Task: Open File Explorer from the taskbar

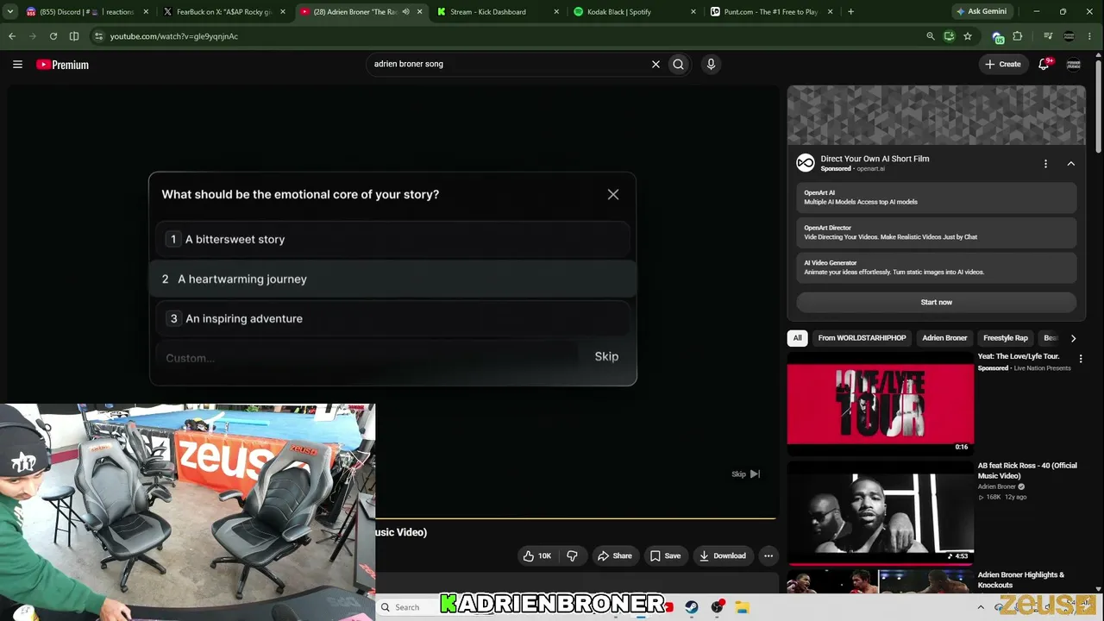Action: [742, 607]
